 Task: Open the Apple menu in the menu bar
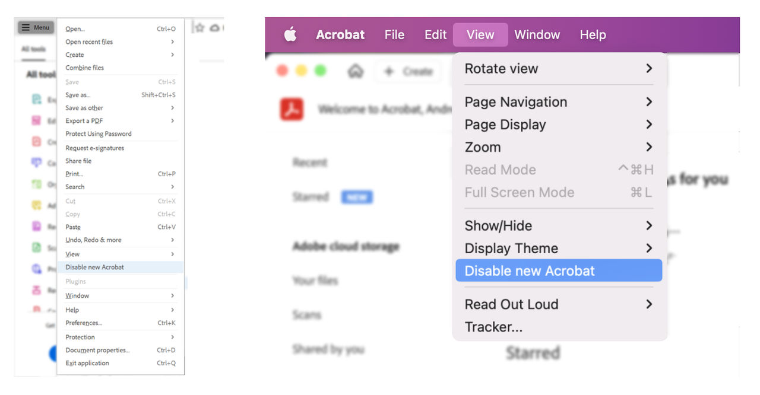pyautogui.click(x=290, y=34)
